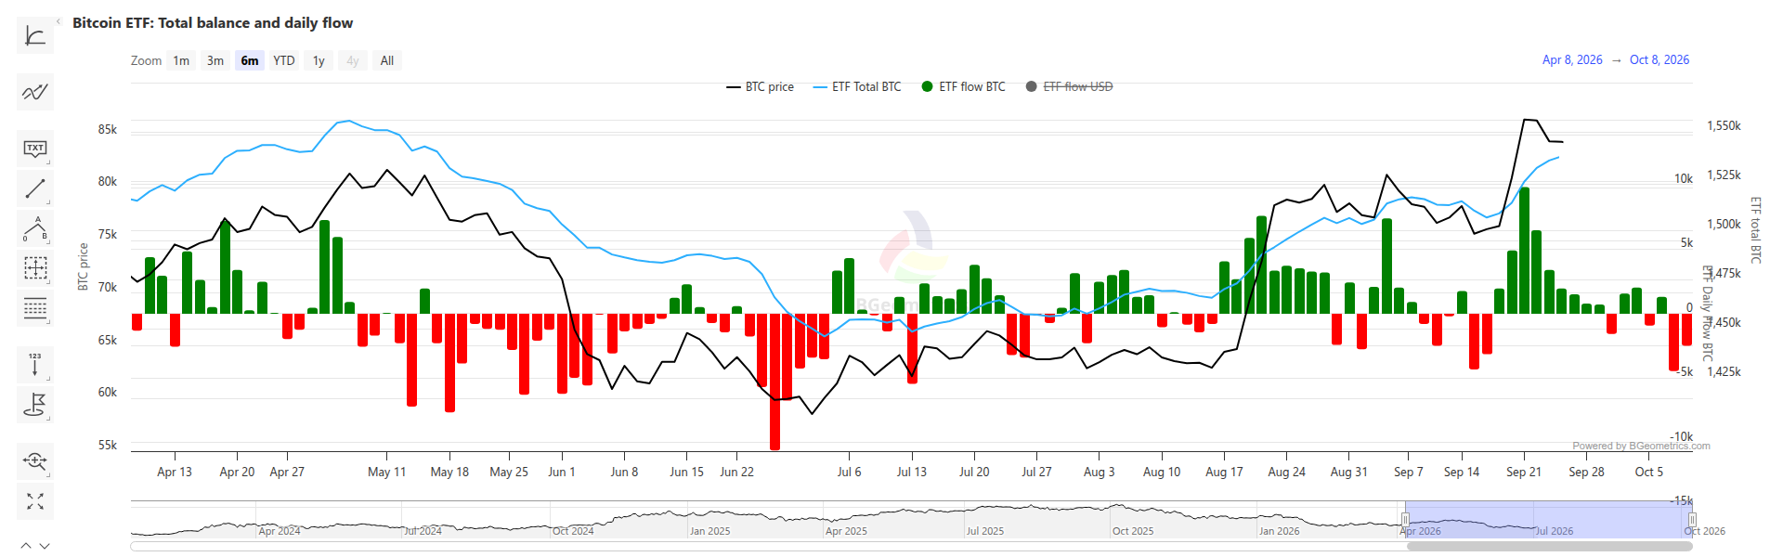Viewport: 1783px width, 557px height.
Task: Edit the Oct 8, 2026 end date
Action: point(1659,59)
